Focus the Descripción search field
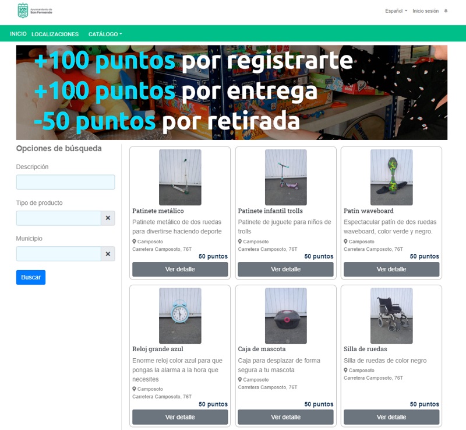This screenshot has width=466, height=430. 65,182
